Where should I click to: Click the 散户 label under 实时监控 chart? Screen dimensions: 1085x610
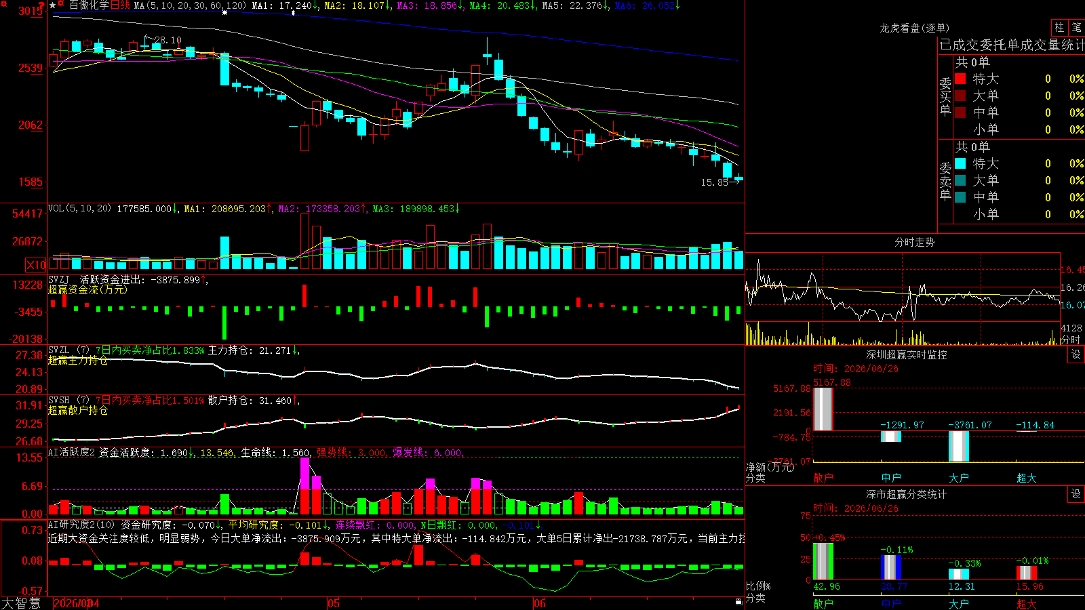[823, 478]
